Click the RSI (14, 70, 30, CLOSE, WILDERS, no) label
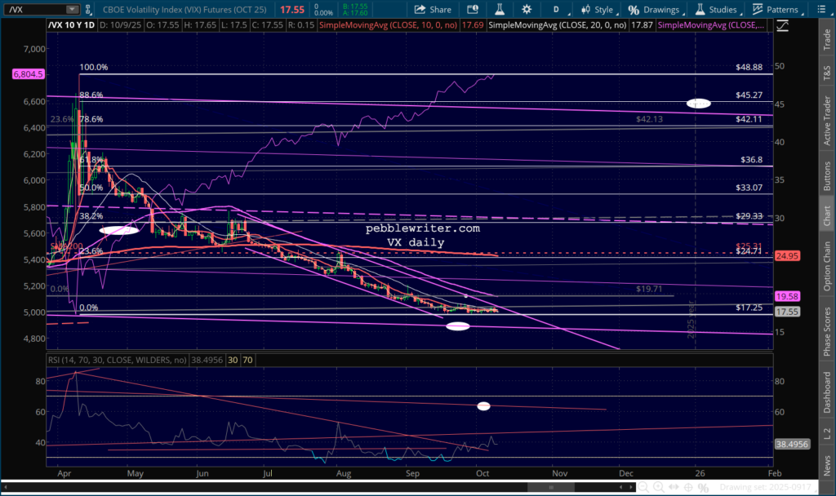The width and height of the screenshot is (836, 496). point(118,360)
